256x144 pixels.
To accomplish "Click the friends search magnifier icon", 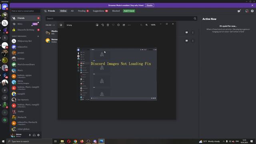I will point(195,18).
